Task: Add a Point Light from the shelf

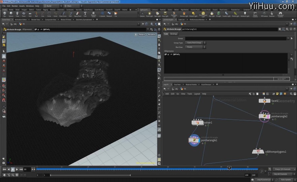Action: (x=150, y=14)
